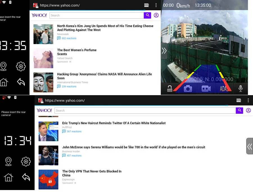
Task: Click the sponsored info icon under Yahoo! Search
Action: click(70, 62)
